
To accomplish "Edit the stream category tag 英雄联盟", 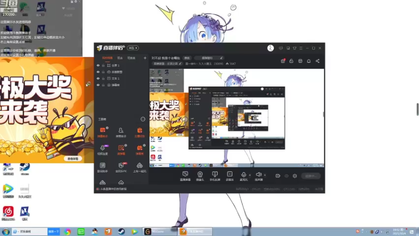I will pyautogui.click(x=167, y=63).
